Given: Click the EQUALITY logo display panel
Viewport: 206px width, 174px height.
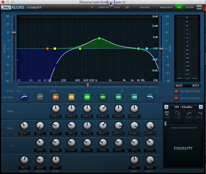Looking at the screenshot, I should pos(183,148).
